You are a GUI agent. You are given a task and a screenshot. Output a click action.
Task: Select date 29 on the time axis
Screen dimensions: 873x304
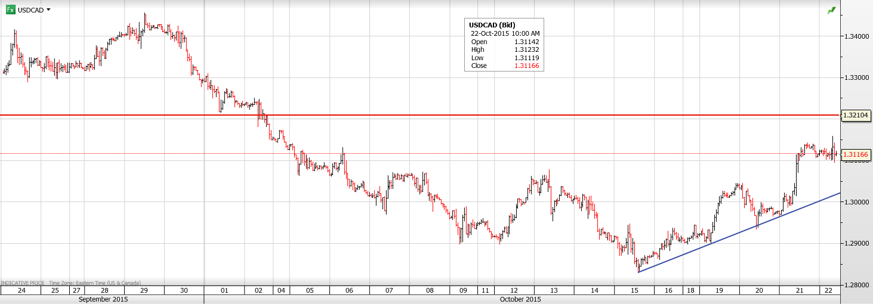coord(144,290)
